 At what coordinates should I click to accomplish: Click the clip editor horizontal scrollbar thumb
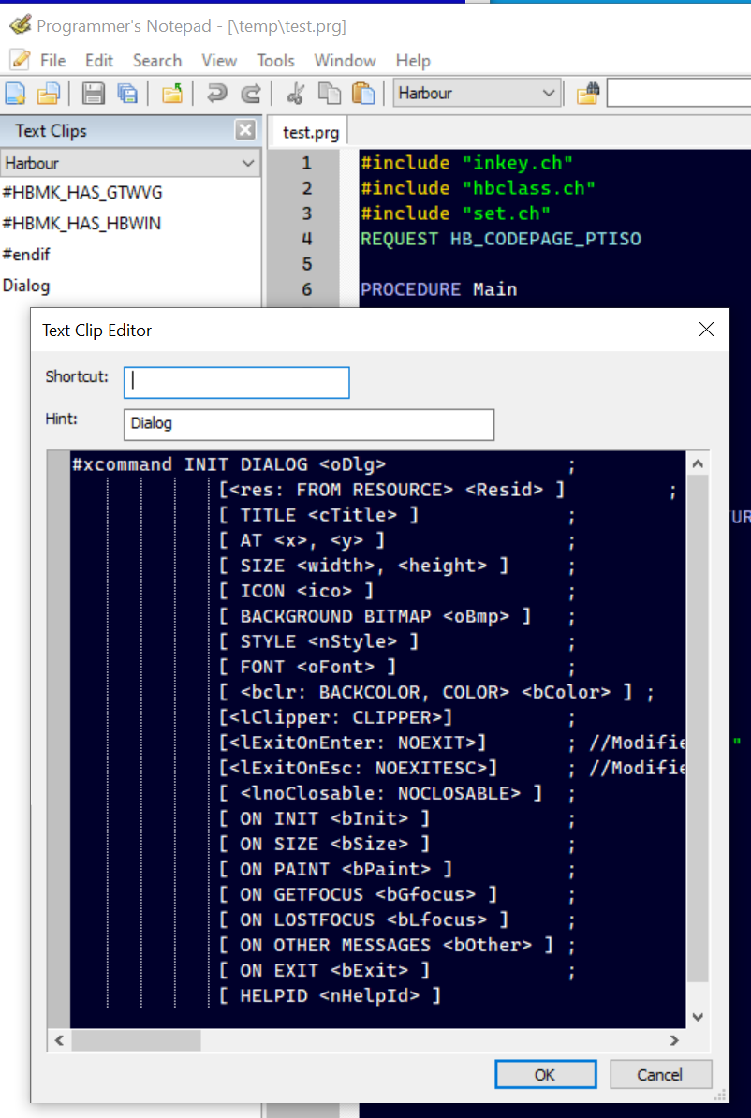pos(136,1041)
